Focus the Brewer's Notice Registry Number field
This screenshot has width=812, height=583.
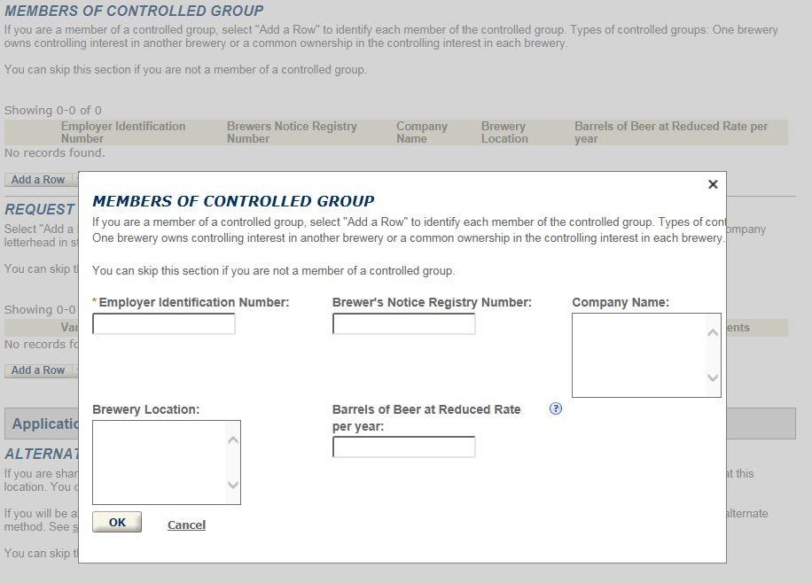pos(403,324)
